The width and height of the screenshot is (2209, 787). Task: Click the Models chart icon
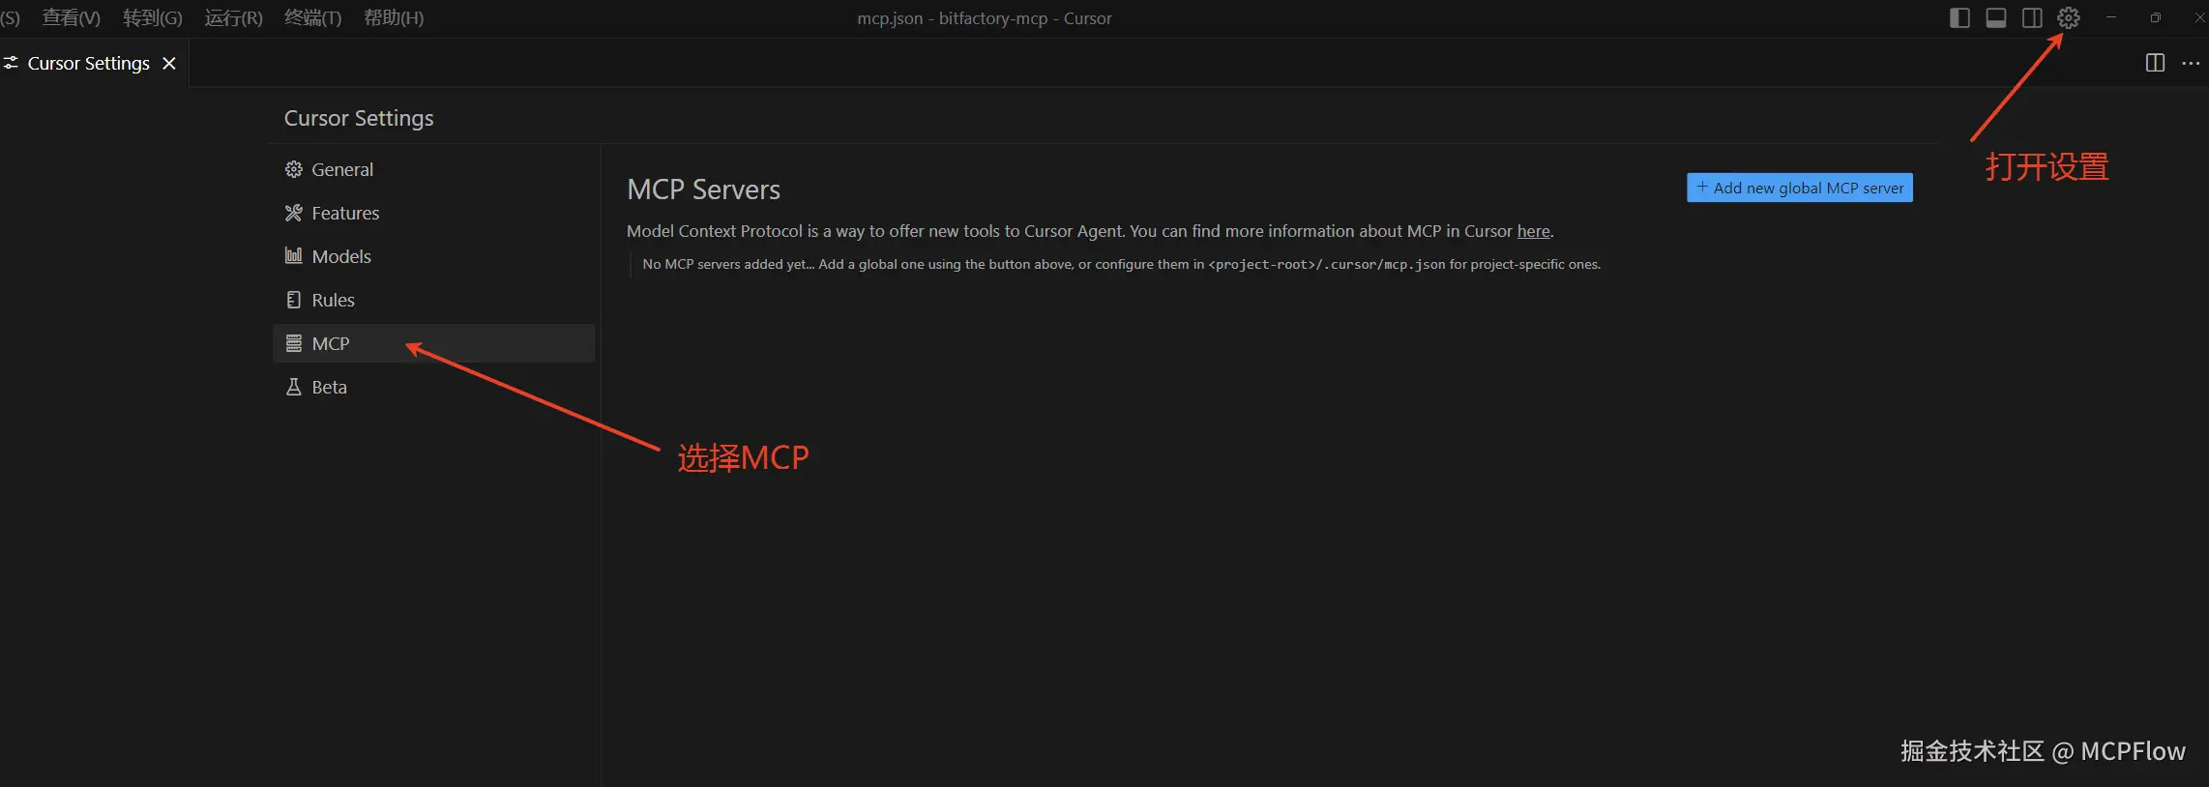(294, 255)
